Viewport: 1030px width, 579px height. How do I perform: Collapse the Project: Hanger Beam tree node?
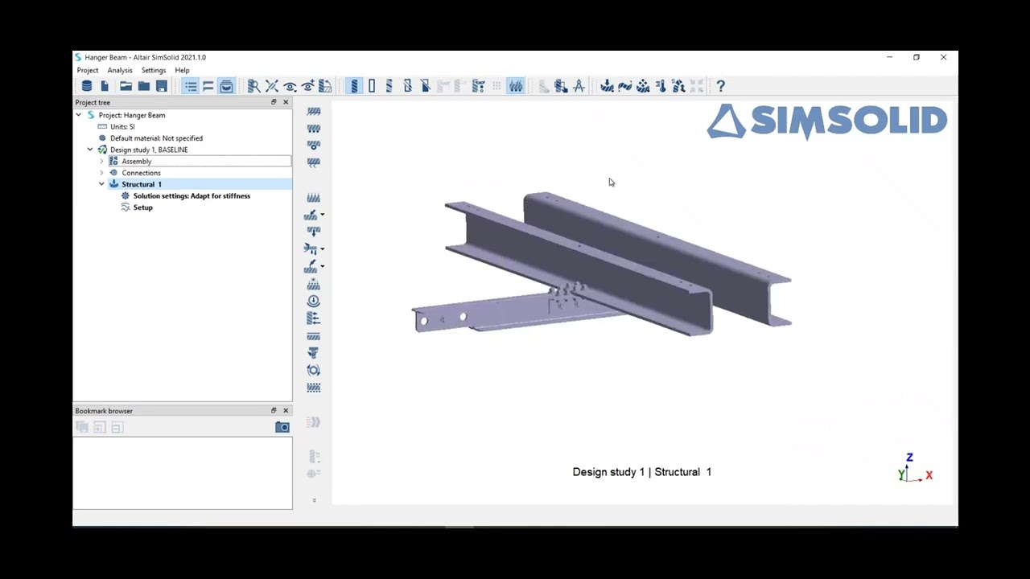tap(79, 115)
